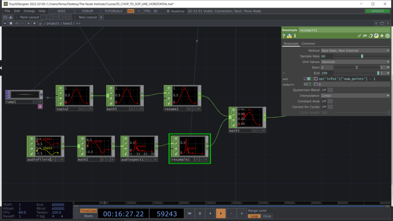Click the star bookmarks icon

click(34, 23)
